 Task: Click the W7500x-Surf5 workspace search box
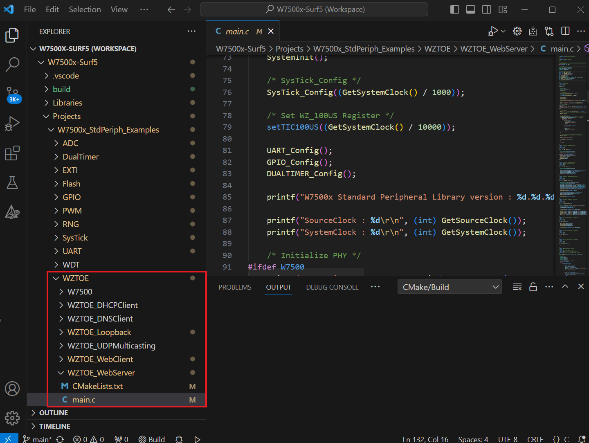[314, 9]
